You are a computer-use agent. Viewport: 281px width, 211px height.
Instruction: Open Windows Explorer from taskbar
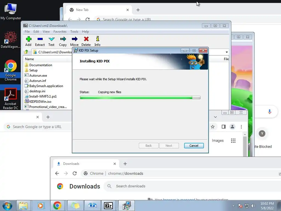point(23,206)
